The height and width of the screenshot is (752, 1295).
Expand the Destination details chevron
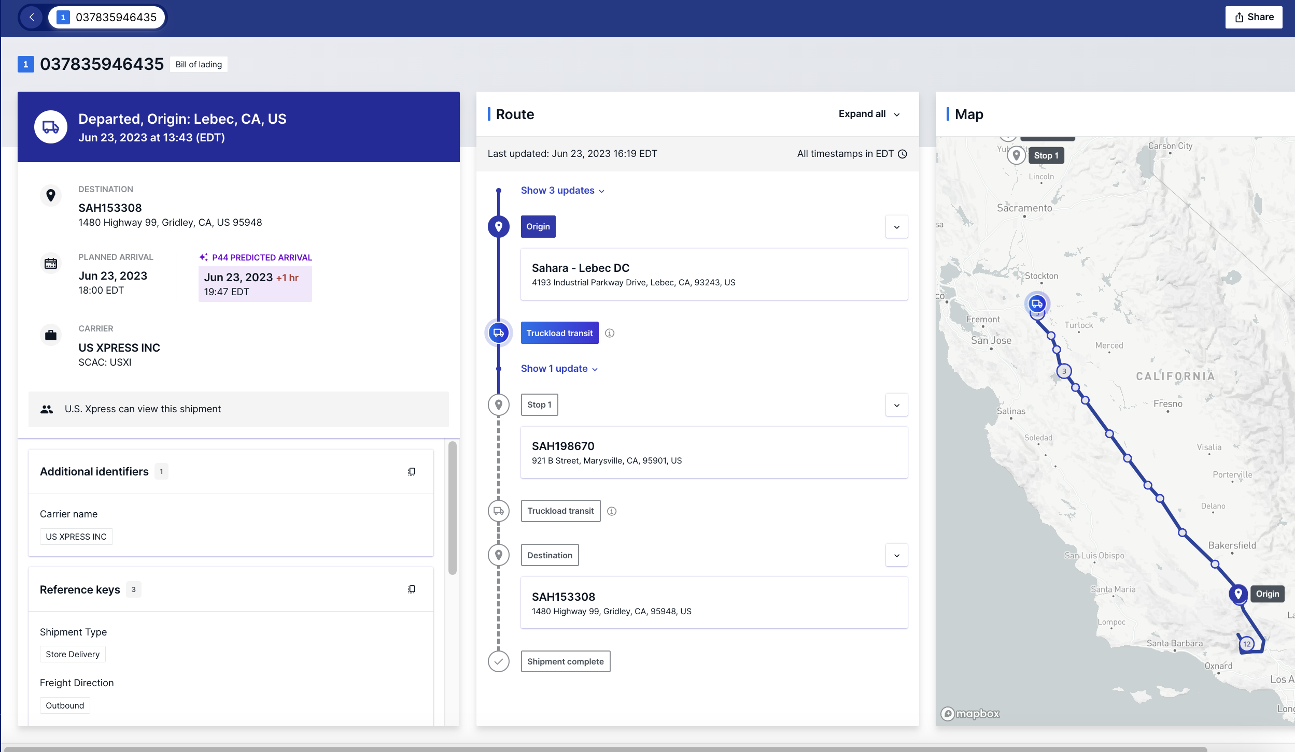point(897,555)
